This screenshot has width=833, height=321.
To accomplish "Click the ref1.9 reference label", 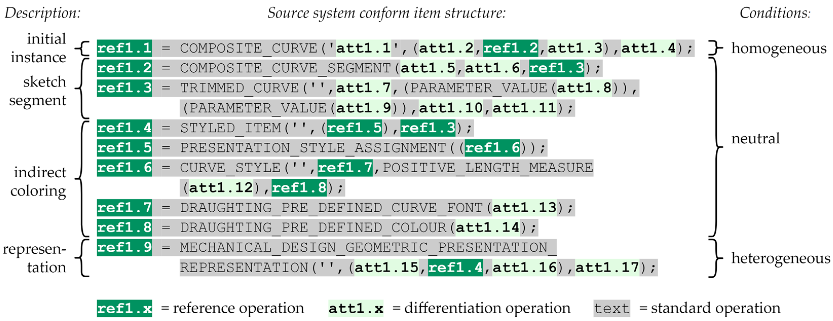I will (x=124, y=248).
